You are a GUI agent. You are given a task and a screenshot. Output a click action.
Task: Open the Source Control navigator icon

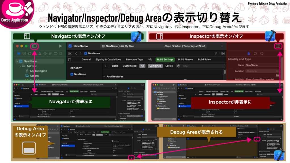(24, 53)
